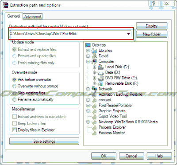
Task: Click the Novicorp WinToFlash folder icon
Action: point(94,122)
